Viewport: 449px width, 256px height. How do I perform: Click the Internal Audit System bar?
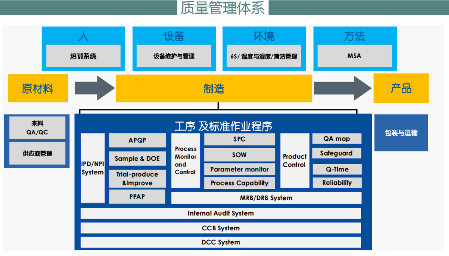point(221,213)
